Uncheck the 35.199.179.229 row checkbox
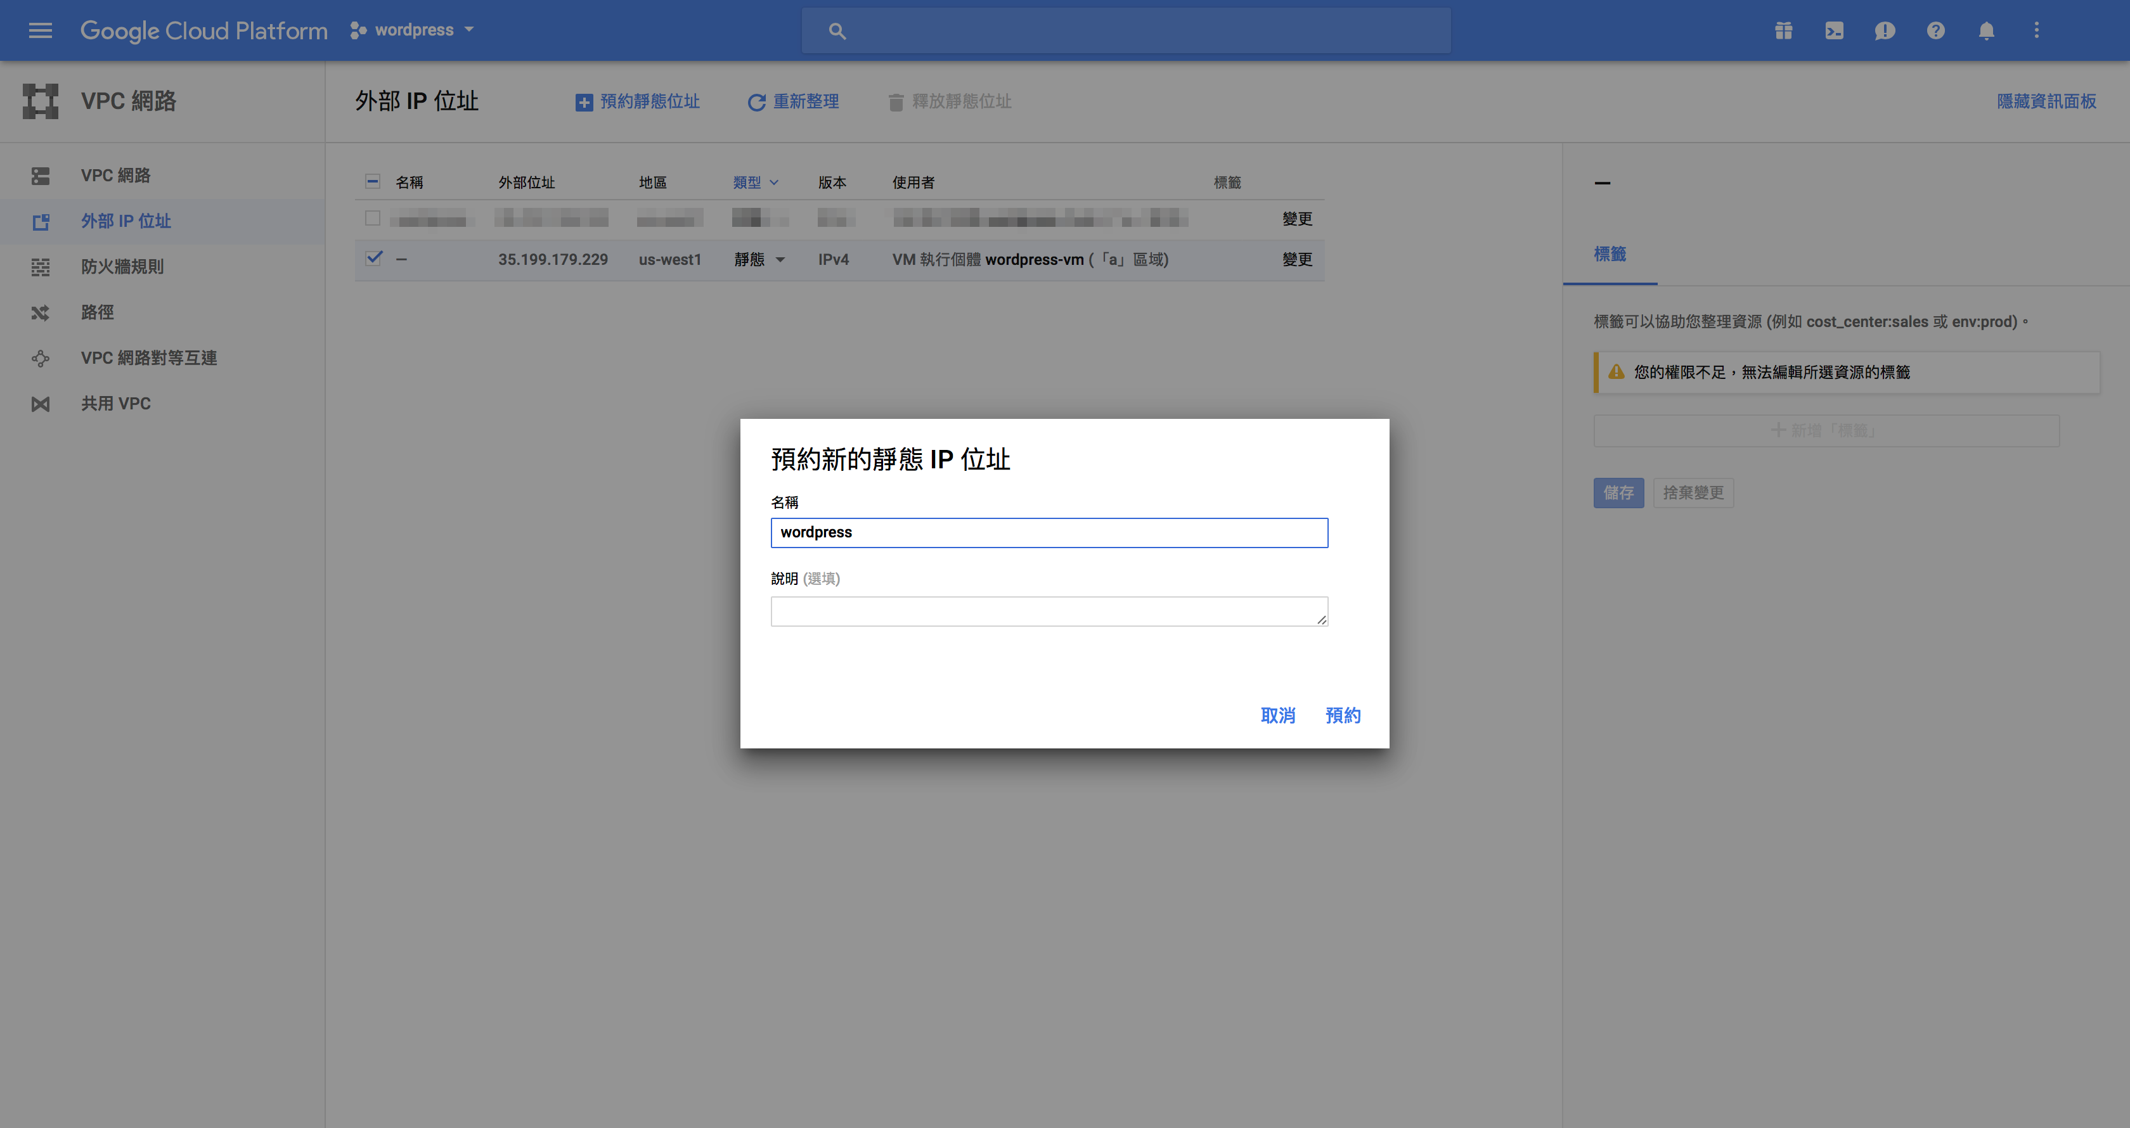This screenshot has height=1128, width=2130. pos(374,258)
